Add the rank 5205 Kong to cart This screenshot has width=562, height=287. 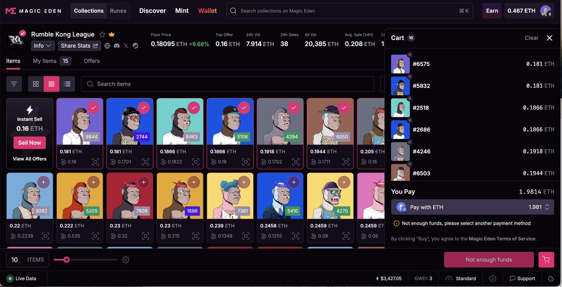click(x=93, y=182)
